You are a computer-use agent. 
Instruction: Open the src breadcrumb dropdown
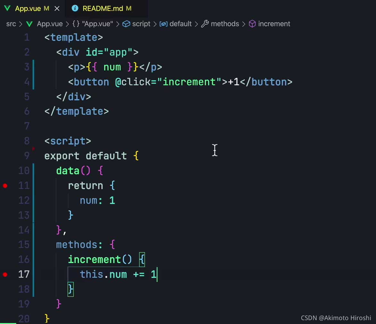11,24
